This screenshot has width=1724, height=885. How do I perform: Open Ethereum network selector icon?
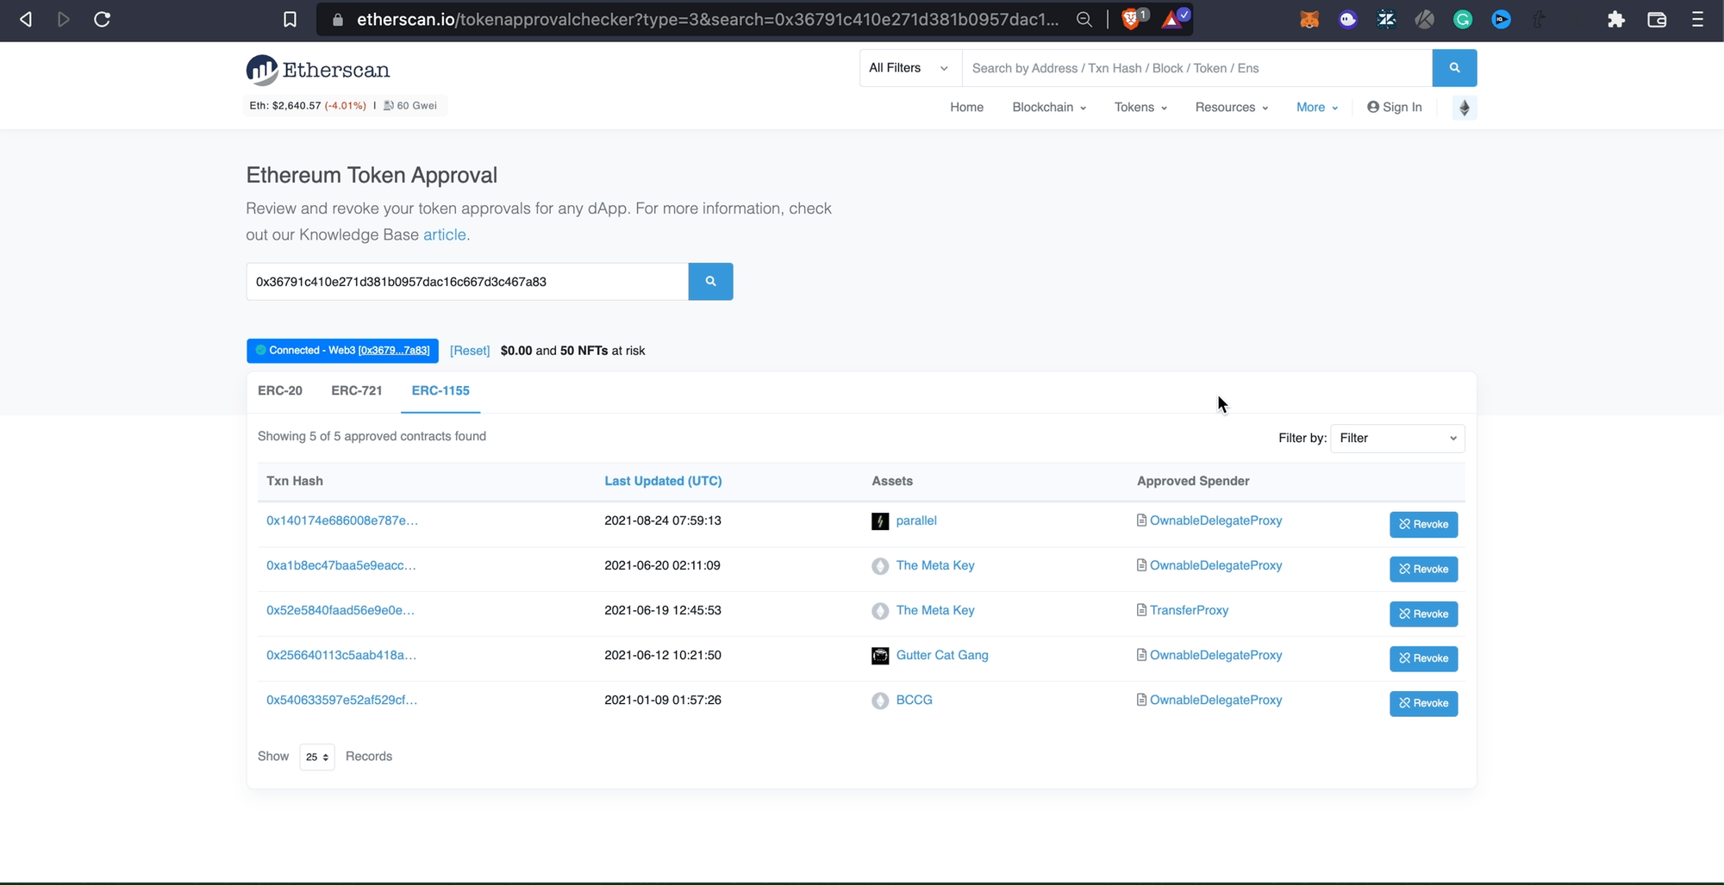click(x=1465, y=108)
